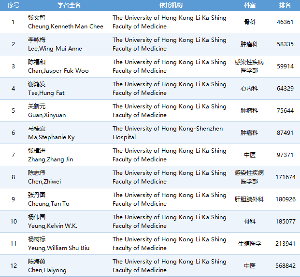Select scholar 陈福和 in row 3
This screenshot has height=277, width=300.
37,62
